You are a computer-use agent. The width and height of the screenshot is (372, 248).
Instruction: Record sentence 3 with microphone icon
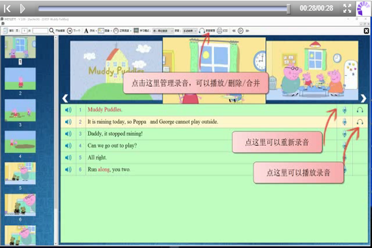tap(345, 134)
